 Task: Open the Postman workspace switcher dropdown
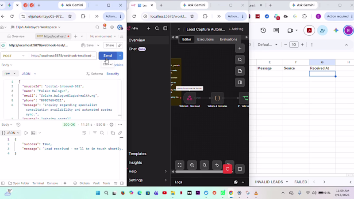click(36, 27)
